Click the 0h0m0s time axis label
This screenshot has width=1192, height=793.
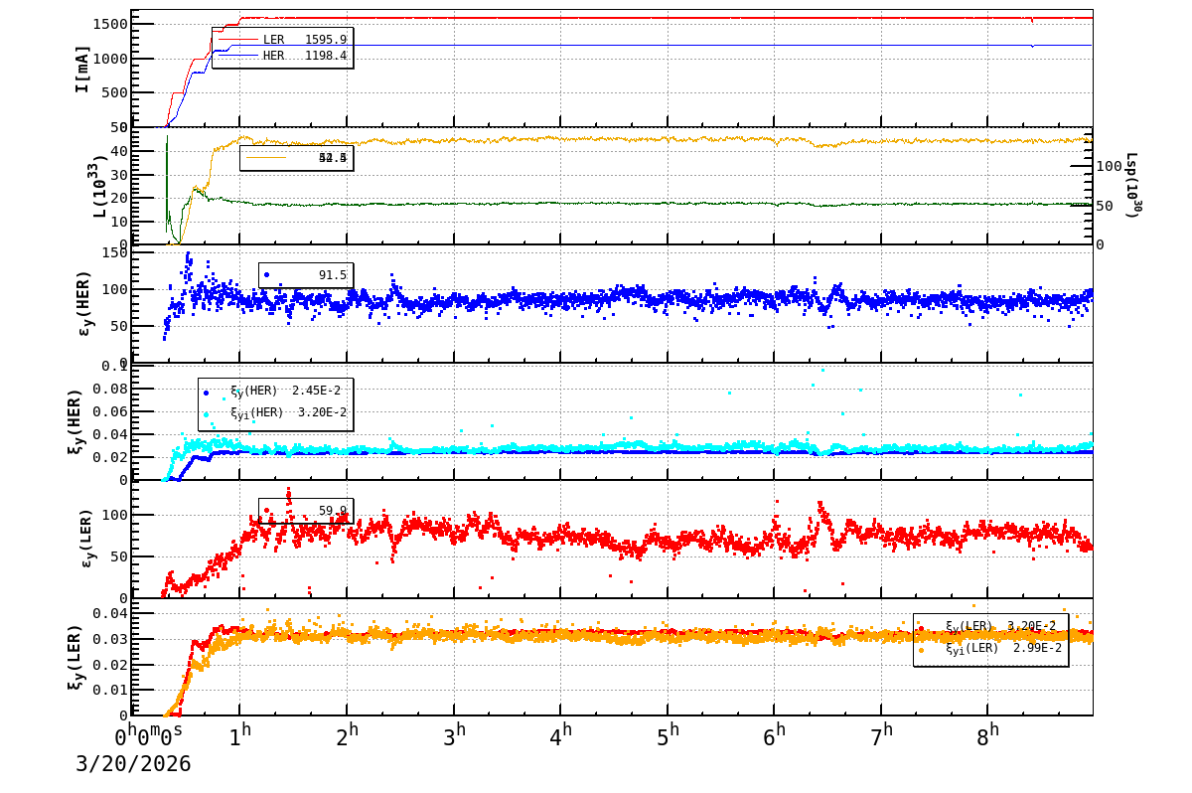(149, 735)
